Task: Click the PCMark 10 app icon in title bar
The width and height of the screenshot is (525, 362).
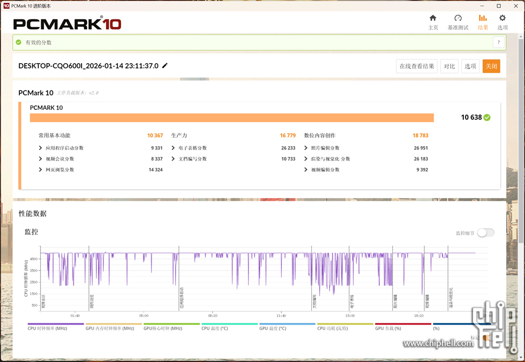Action: click(6, 6)
